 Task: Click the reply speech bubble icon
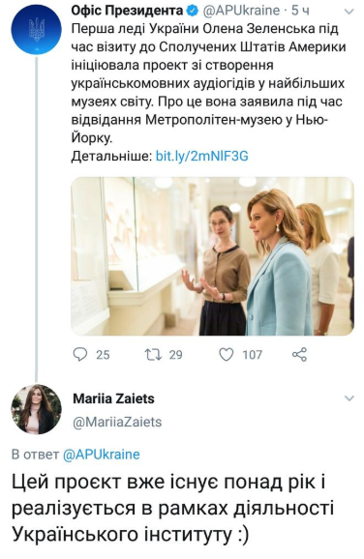[x=80, y=354]
